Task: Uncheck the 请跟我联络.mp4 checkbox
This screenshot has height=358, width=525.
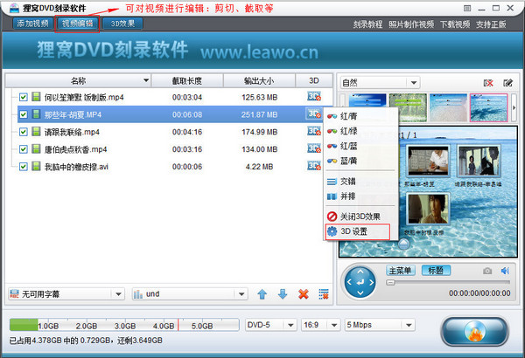Action: tap(23, 132)
